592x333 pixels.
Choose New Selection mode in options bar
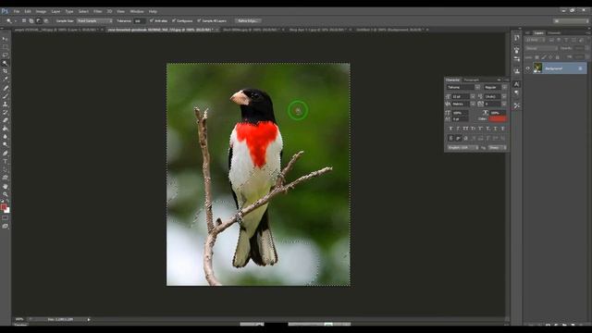coord(24,20)
